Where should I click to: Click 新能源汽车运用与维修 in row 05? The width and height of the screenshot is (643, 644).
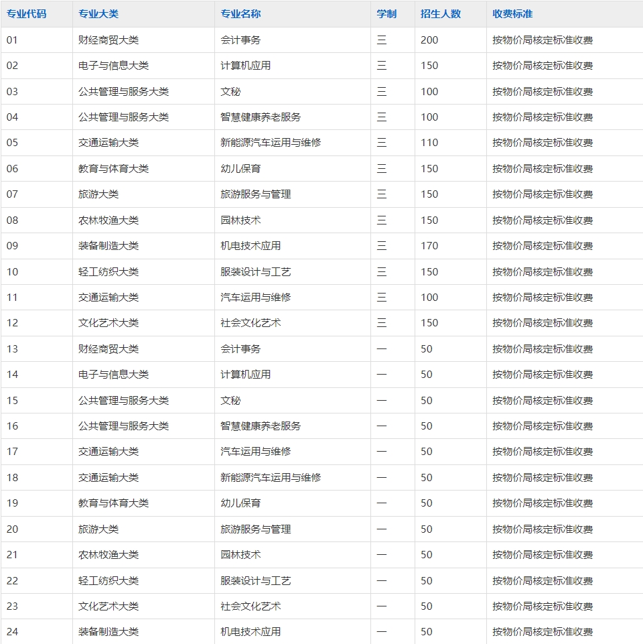click(271, 143)
